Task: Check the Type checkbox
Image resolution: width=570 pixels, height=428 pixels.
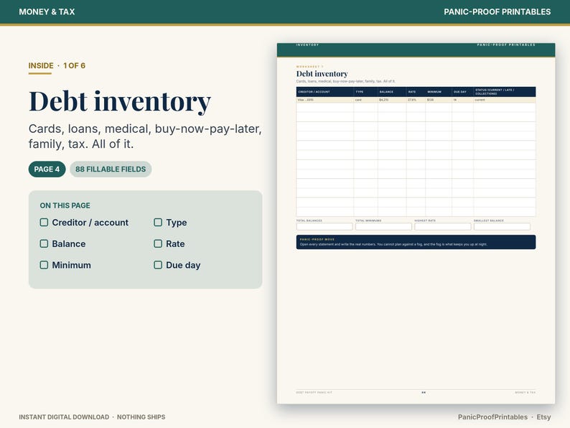Action: pos(158,223)
